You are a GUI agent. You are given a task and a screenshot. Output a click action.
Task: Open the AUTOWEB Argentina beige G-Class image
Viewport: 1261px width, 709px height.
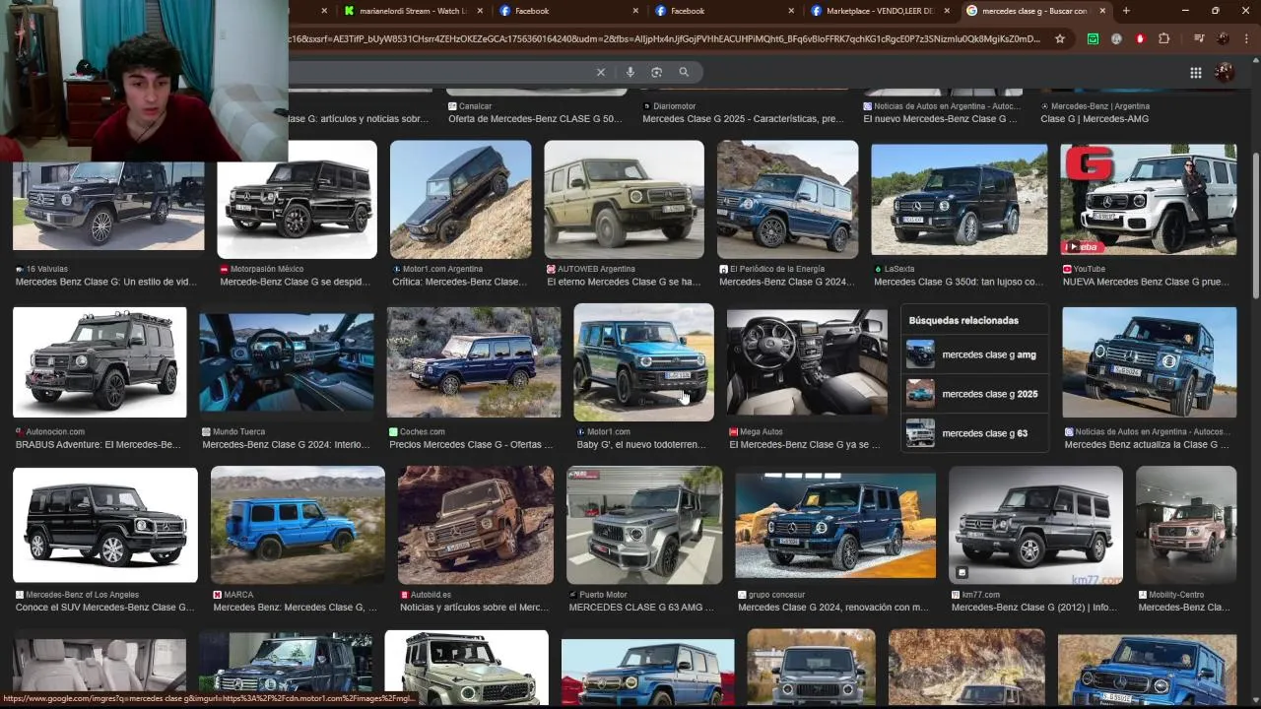coord(624,200)
